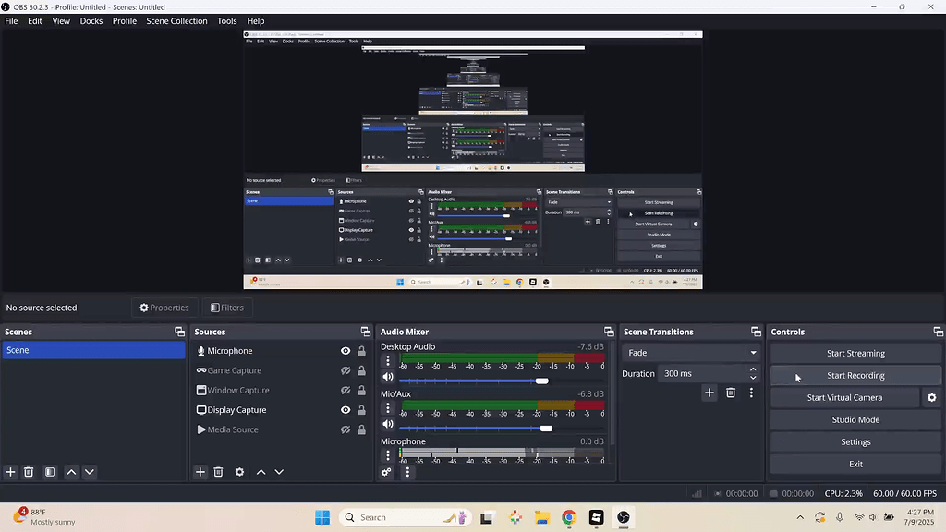The width and height of the screenshot is (946, 532).
Task: Enable Studio Mode
Action: [x=855, y=419]
